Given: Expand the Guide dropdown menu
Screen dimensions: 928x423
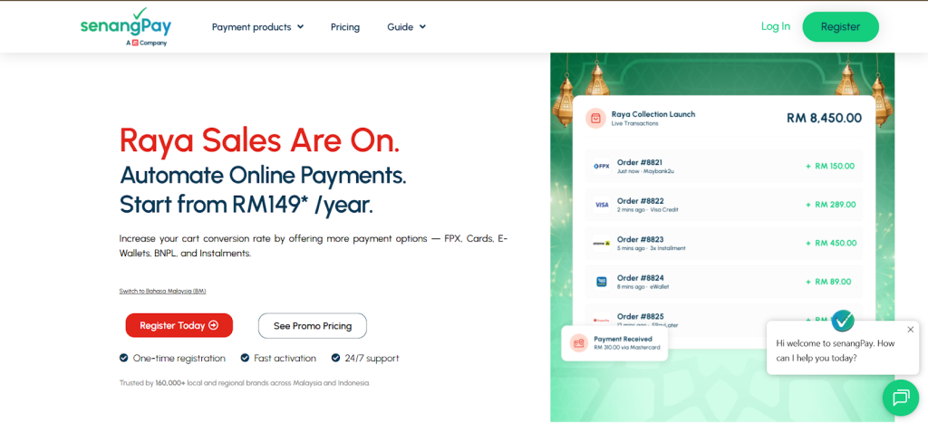Looking at the screenshot, I should pos(406,27).
